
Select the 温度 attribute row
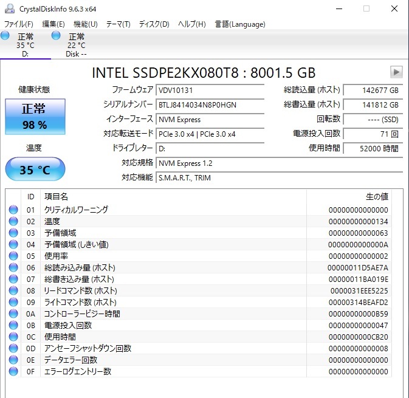click(x=182, y=222)
